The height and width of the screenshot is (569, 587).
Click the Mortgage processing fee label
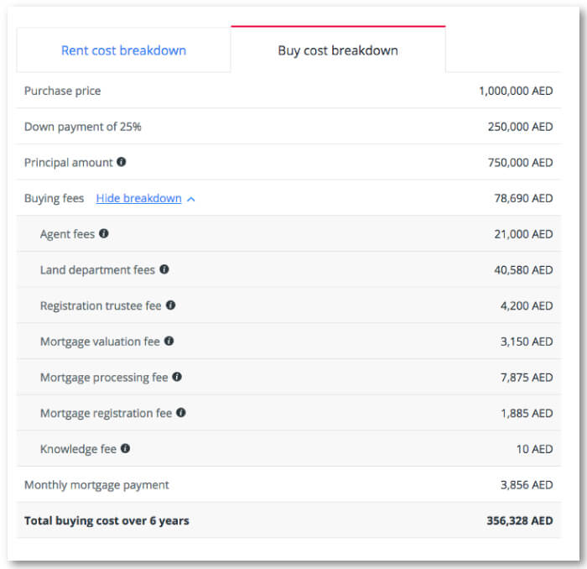click(x=104, y=377)
